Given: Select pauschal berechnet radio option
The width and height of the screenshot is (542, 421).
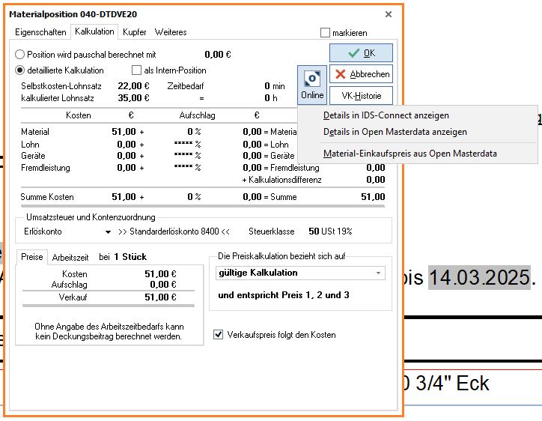Looking at the screenshot, I should tap(20, 55).
